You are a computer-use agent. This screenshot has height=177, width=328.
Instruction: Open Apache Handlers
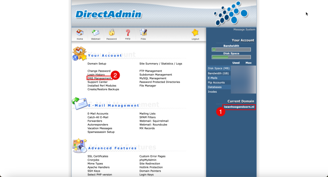pos(98,167)
